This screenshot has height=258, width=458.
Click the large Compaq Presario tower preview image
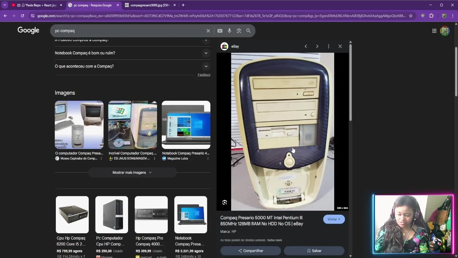[x=283, y=132]
